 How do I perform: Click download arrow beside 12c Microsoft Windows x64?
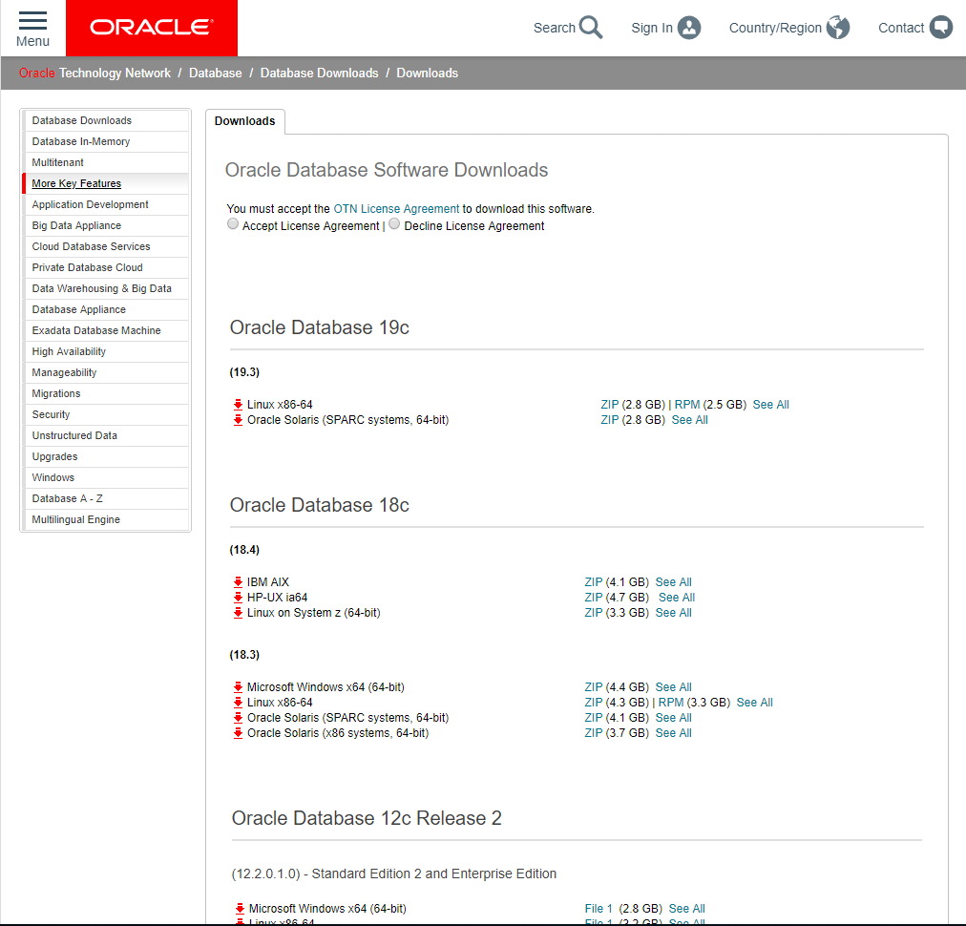coord(240,909)
